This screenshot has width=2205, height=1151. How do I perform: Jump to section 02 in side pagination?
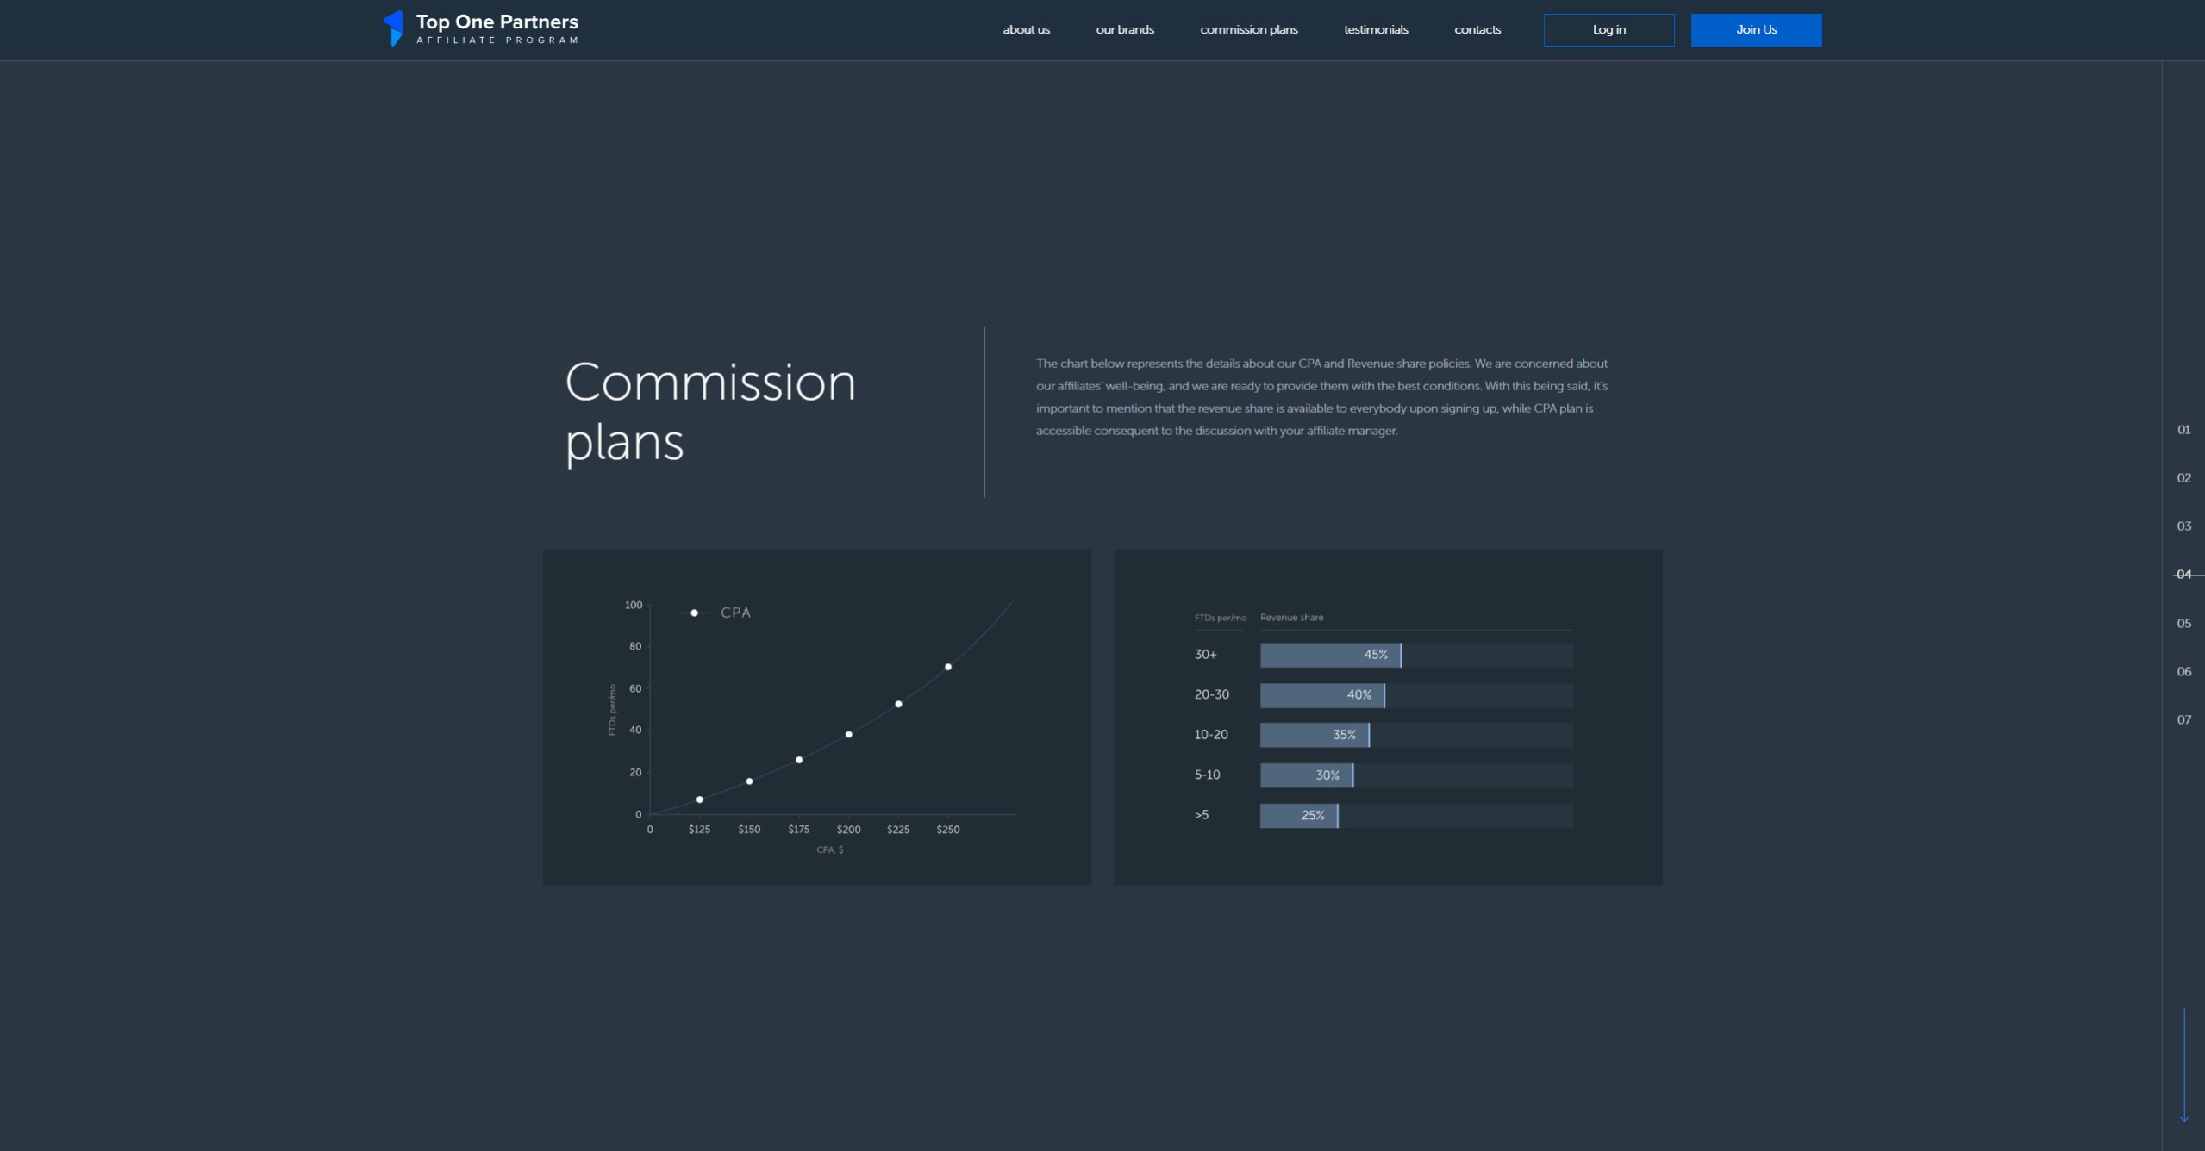coord(2183,478)
